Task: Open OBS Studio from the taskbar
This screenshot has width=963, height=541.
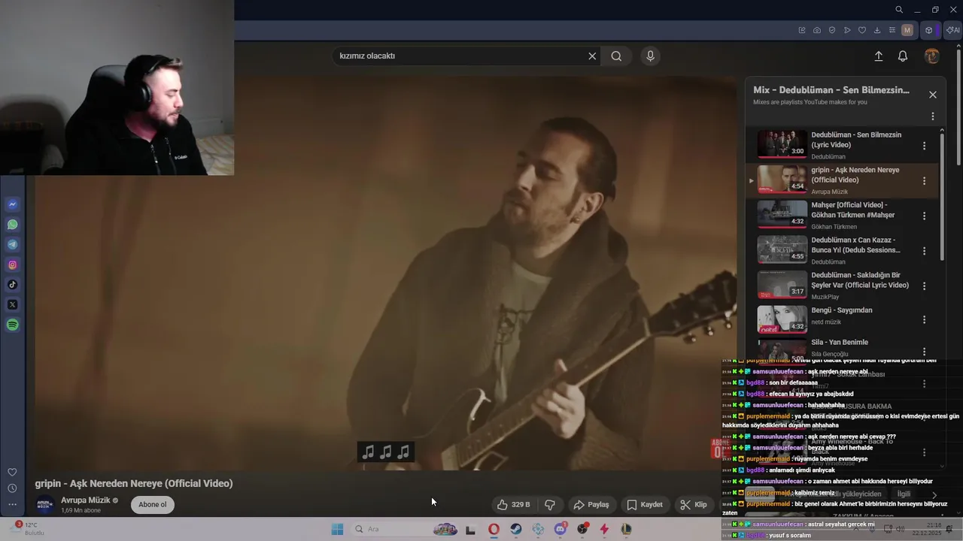Action: [582, 530]
